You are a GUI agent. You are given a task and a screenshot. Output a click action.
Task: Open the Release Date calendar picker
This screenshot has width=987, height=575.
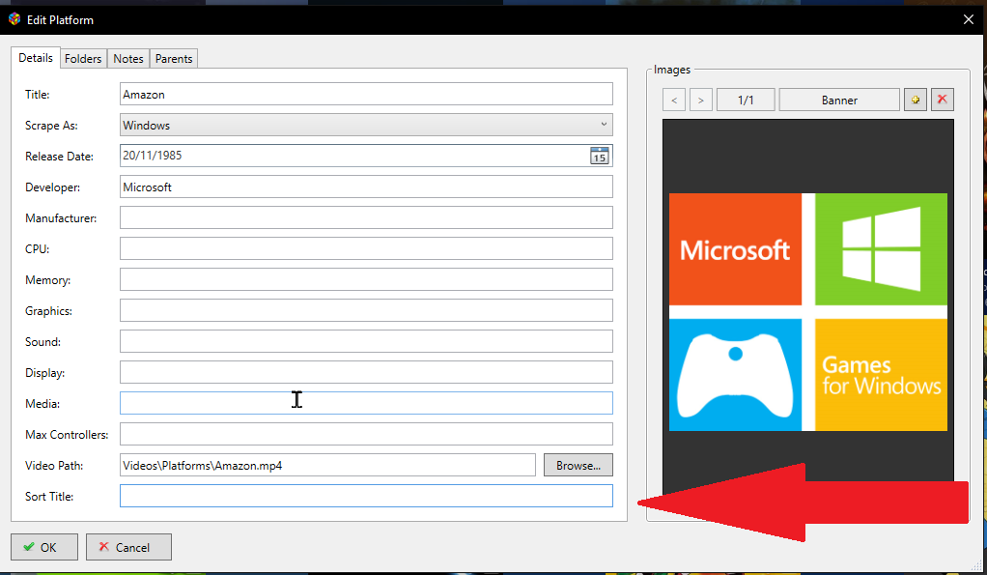pyautogui.click(x=599, y=156)
